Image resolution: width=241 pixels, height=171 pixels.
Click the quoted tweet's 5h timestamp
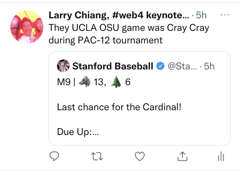coord(209,66)
